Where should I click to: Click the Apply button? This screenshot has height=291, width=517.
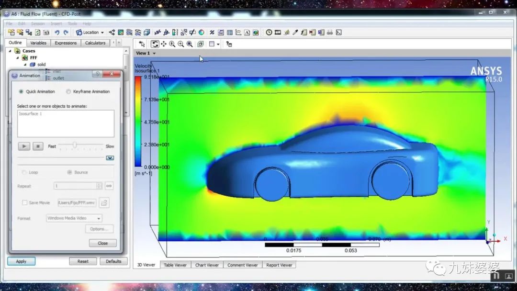[21, 261]
